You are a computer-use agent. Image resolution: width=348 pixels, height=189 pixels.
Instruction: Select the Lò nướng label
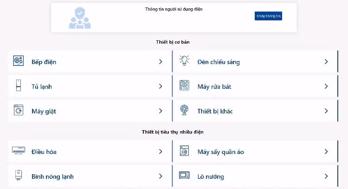click(x=211, y=176)
